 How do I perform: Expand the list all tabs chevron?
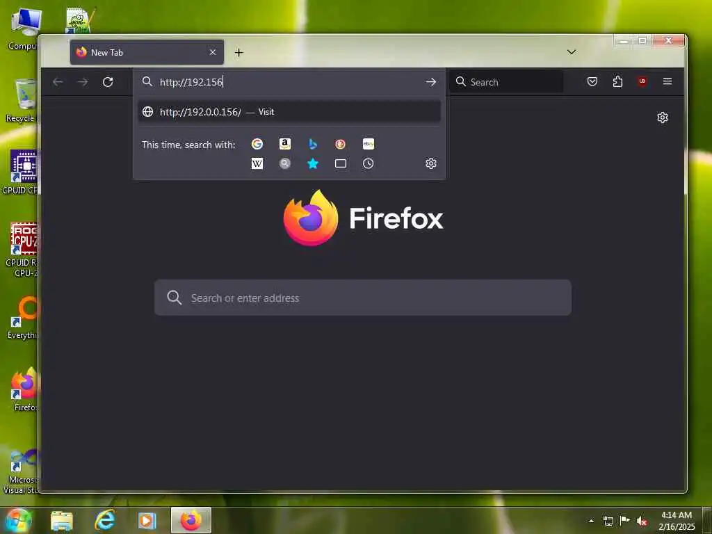[x=572, y=51]
